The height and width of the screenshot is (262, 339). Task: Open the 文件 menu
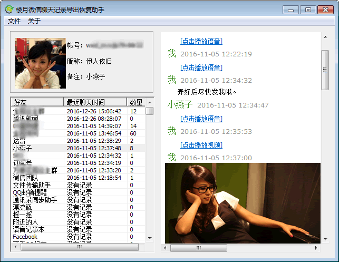pyautogui.click(x=14, y=21)
